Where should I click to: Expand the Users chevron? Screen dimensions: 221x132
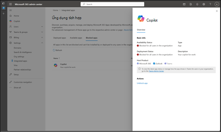click(42, 26)
